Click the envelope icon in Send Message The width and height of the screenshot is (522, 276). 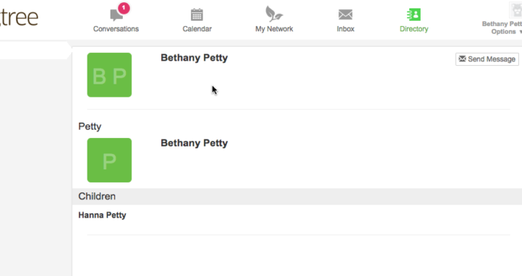tap(462, 59)
